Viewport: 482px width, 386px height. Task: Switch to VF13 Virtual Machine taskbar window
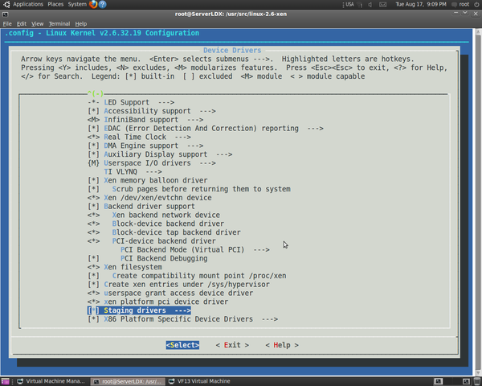200,381
